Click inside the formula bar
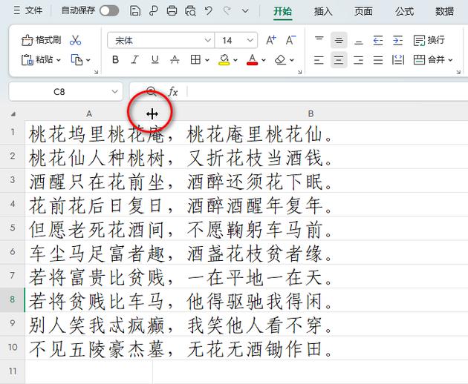This screenshot has width=468, height=384. tap(327, 92)
